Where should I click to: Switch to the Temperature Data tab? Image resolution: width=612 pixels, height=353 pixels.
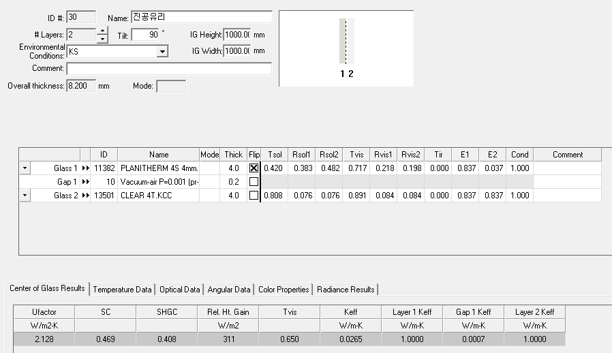point(123,290)
